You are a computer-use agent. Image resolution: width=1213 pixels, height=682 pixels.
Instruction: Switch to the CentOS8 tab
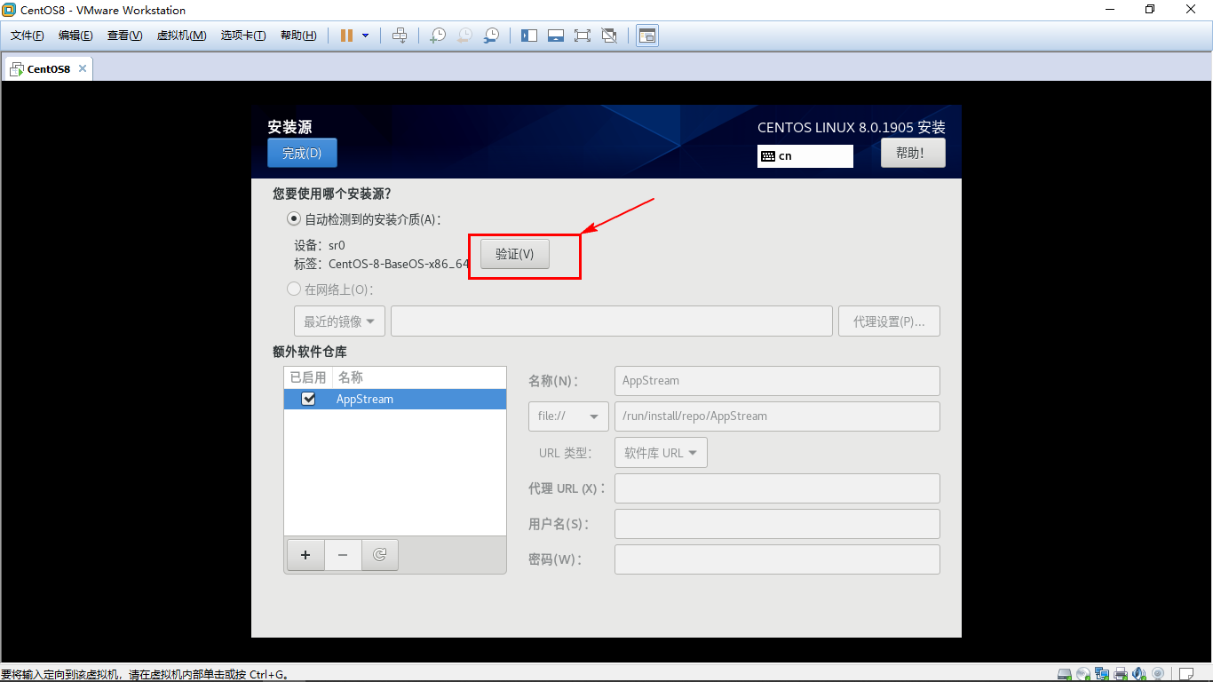[x=48, y=68]
